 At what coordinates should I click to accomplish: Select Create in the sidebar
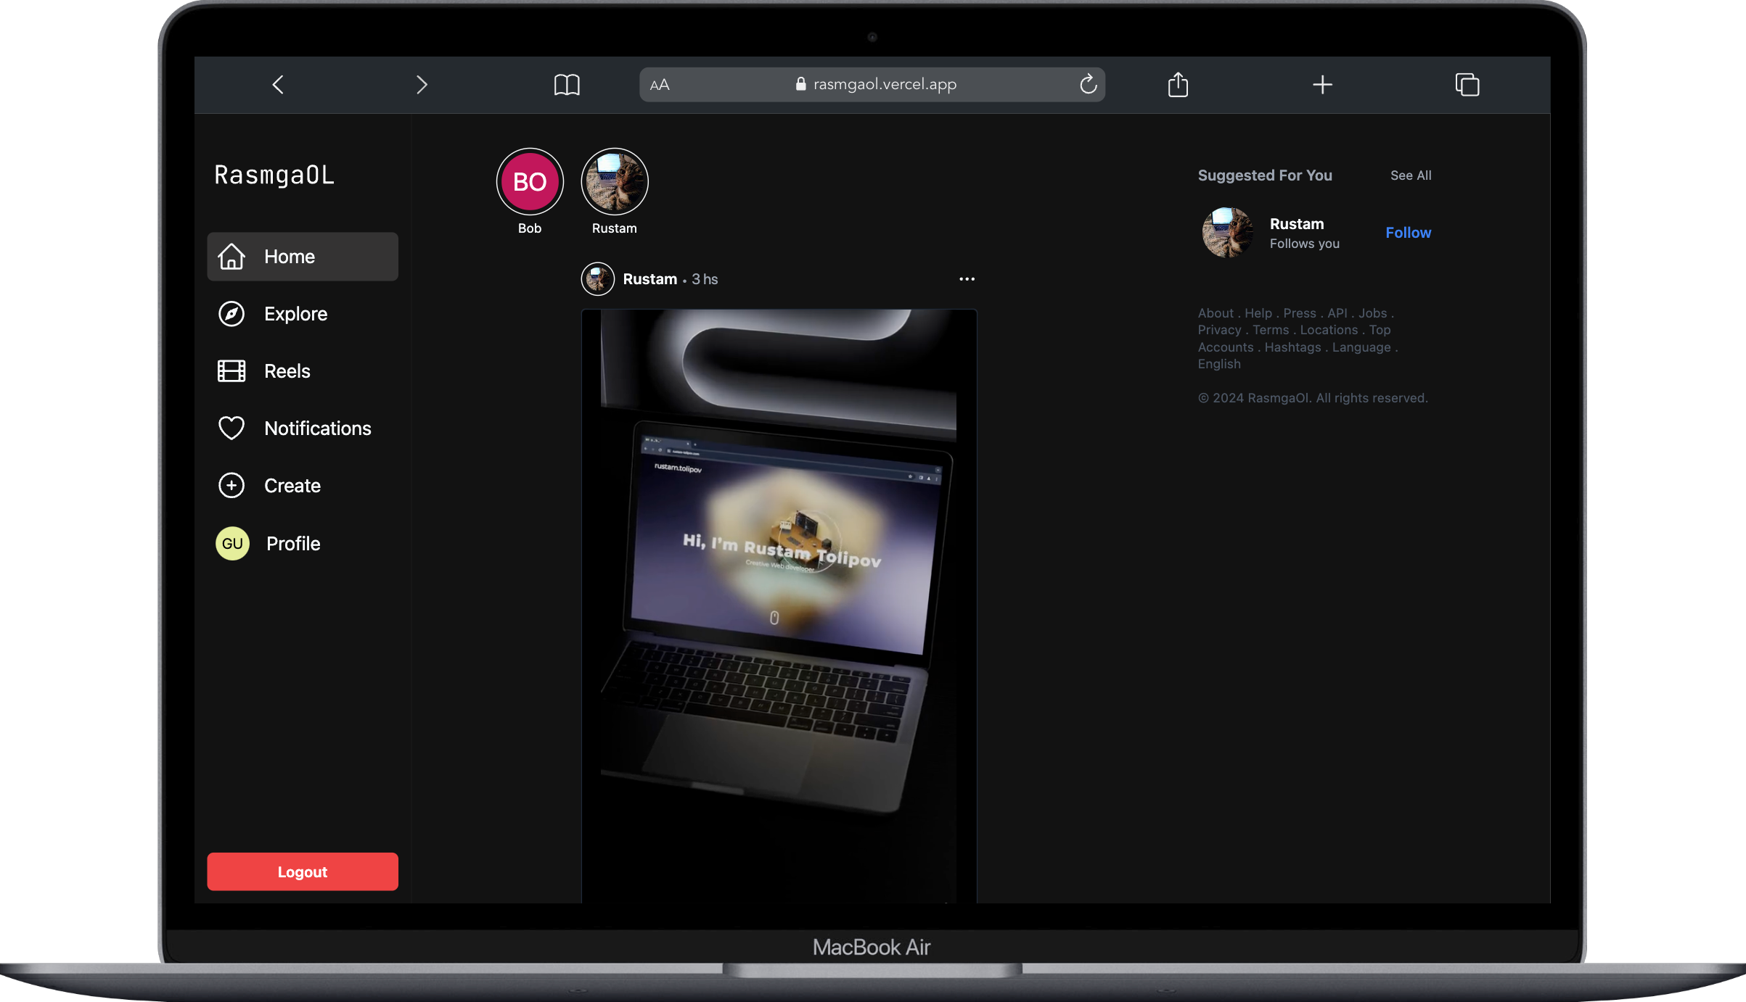(x=292, y=486)
